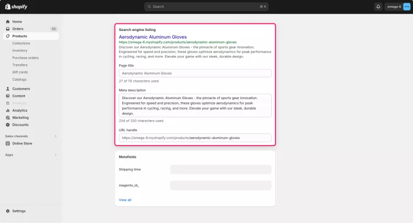Click the magento_id_ metafield input
Screen dimensions: 413x223
click(220, 185)
